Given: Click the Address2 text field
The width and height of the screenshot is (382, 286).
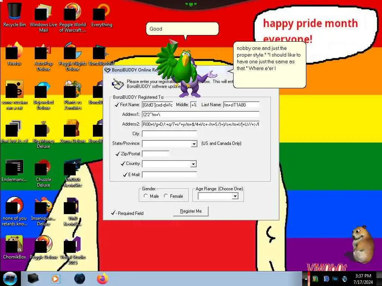Looking at the screenshot, I should (x=200, y=124).
